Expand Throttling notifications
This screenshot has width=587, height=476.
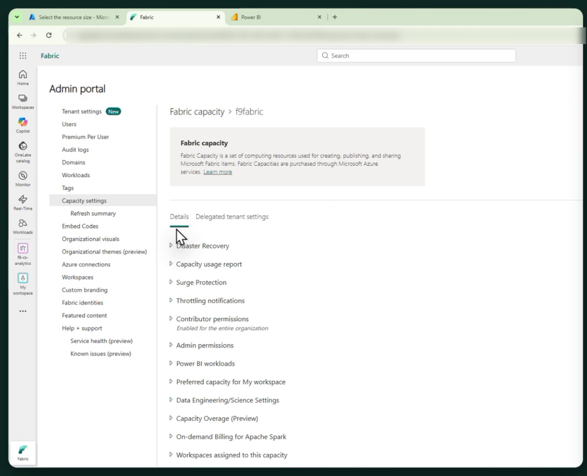point(206,301)
